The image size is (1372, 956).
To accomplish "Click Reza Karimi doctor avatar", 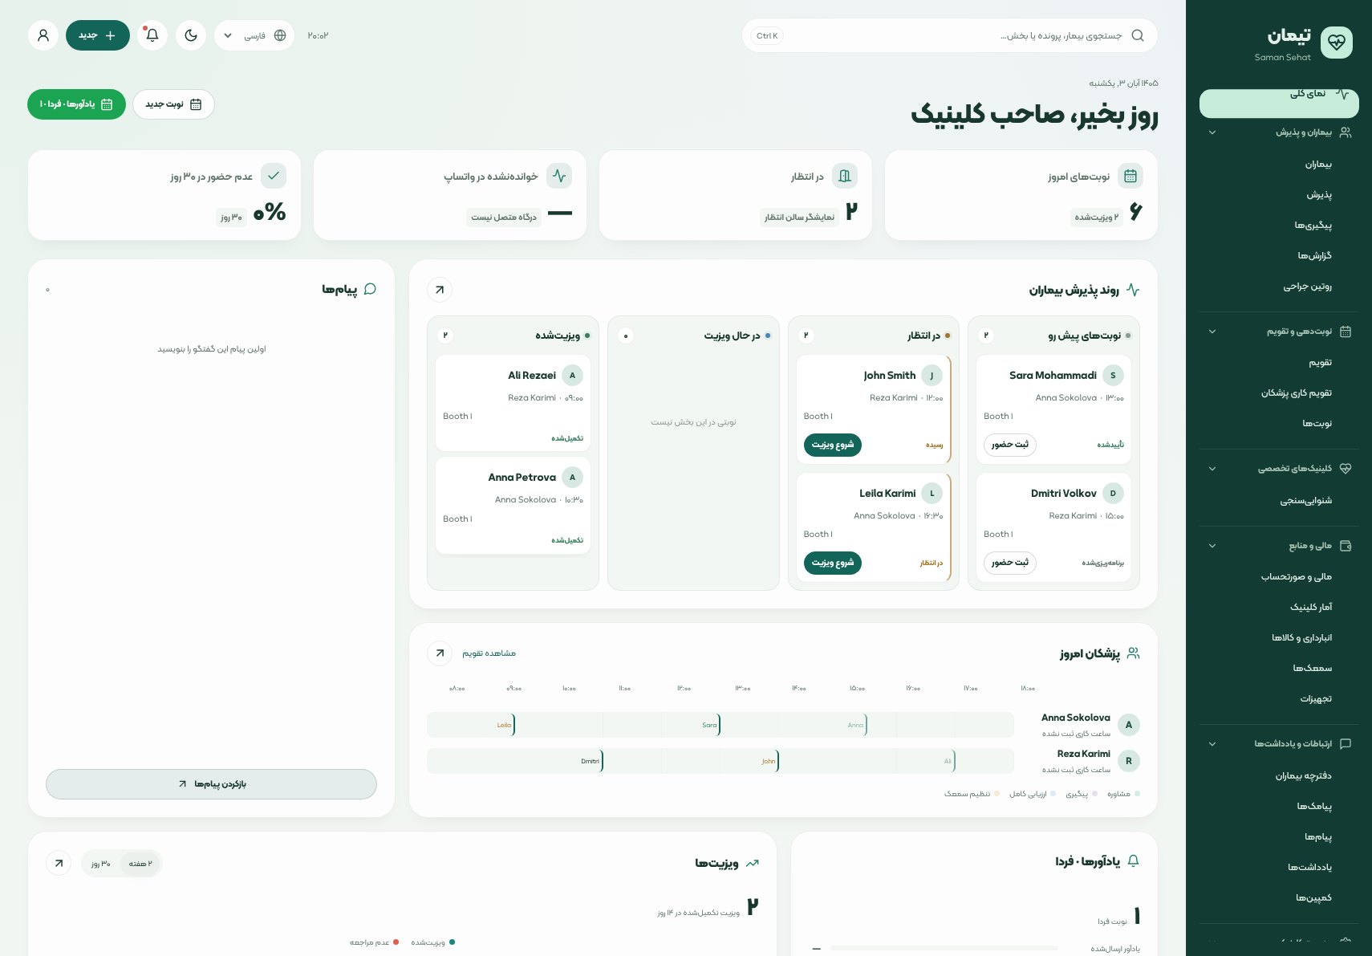I will click(1129, 761).
